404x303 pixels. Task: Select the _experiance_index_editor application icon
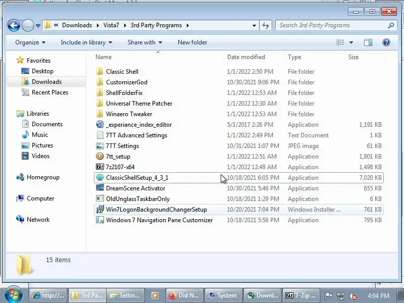click(x=99, y=124)
